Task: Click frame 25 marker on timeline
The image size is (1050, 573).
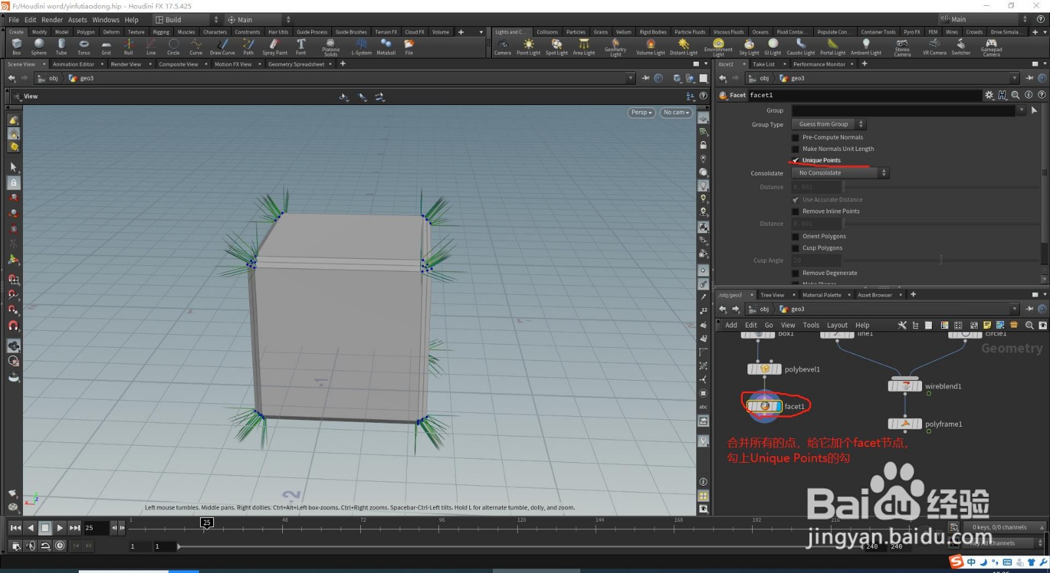Action: click(x=207, y=522)
